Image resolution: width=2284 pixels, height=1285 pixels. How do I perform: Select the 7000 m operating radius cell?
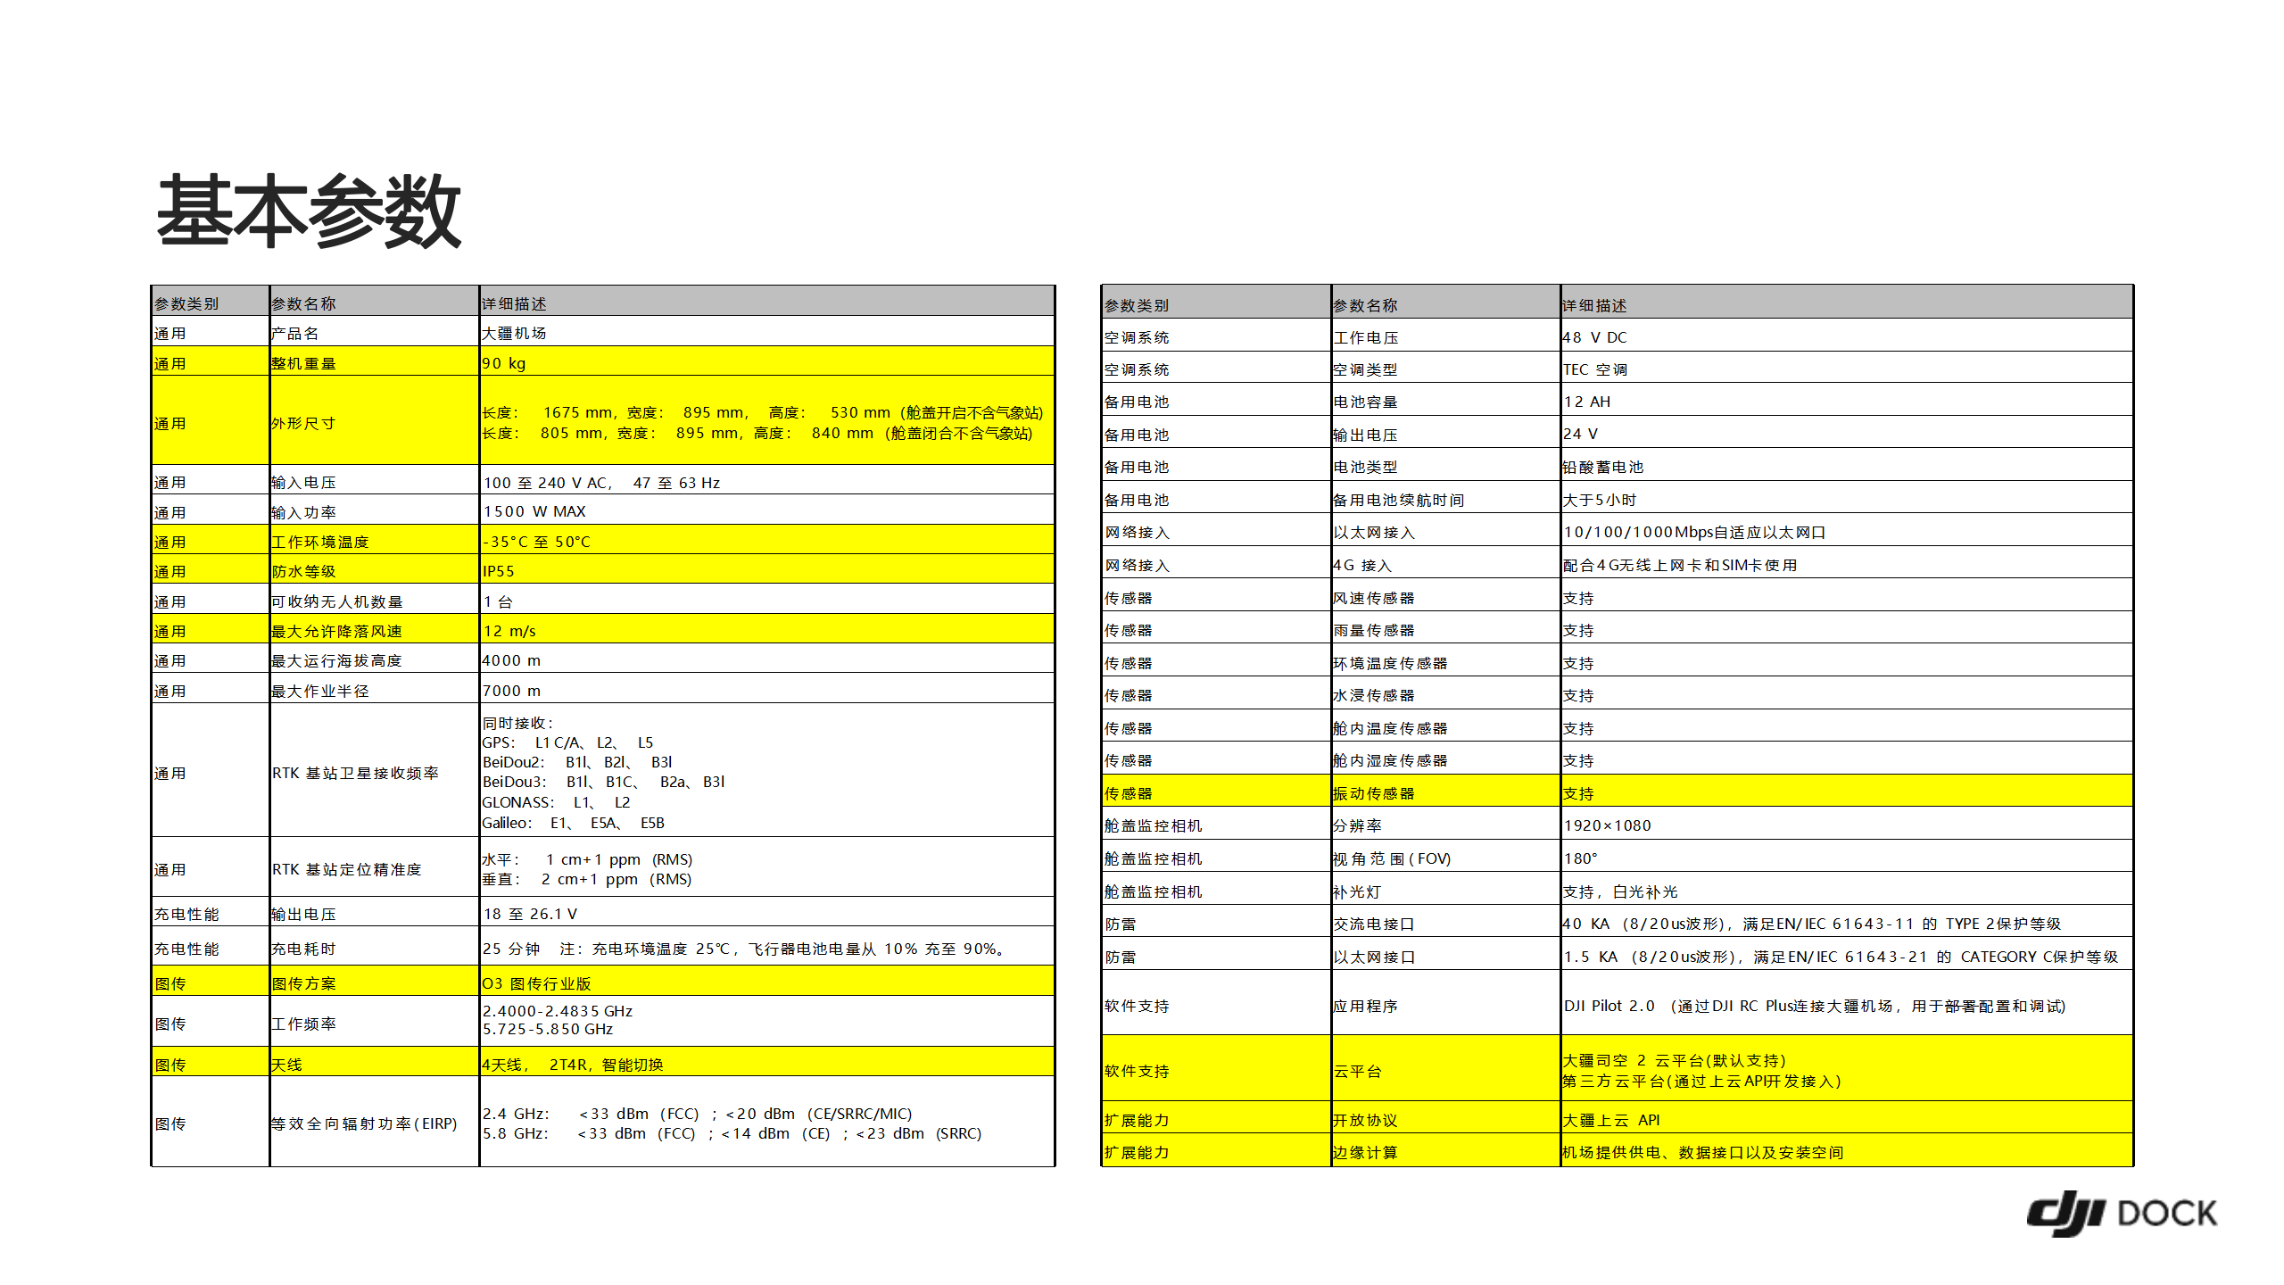(x=766, y=689)
